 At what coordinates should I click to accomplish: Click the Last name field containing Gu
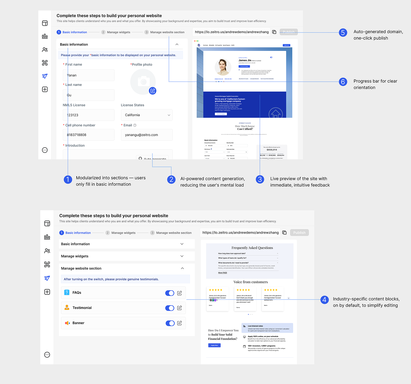(88, 95)
